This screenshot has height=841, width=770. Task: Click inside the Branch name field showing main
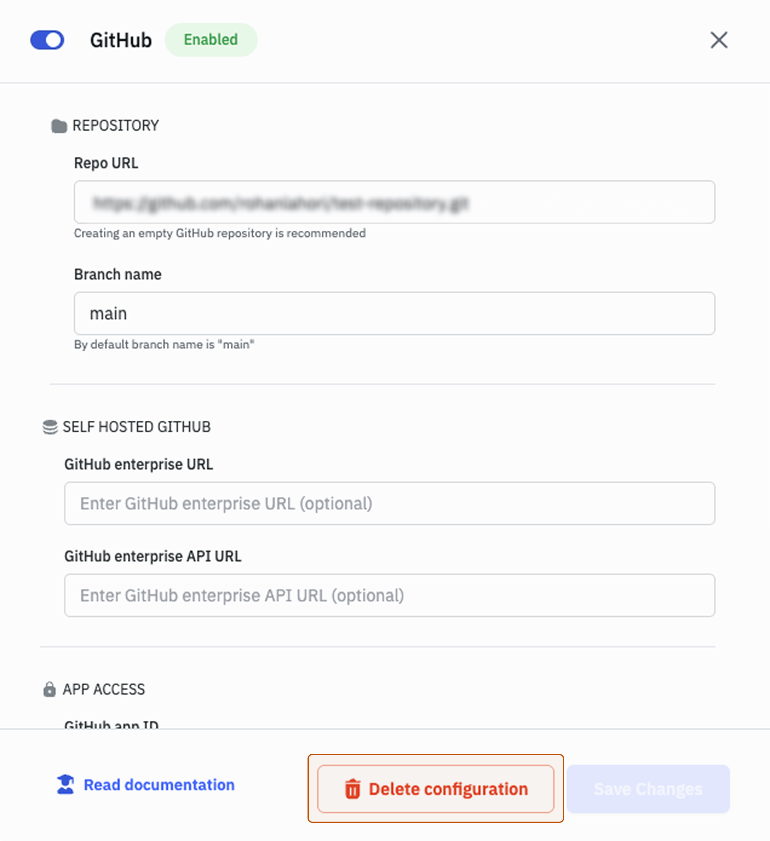pyautogui.click(x=394, y=313)
